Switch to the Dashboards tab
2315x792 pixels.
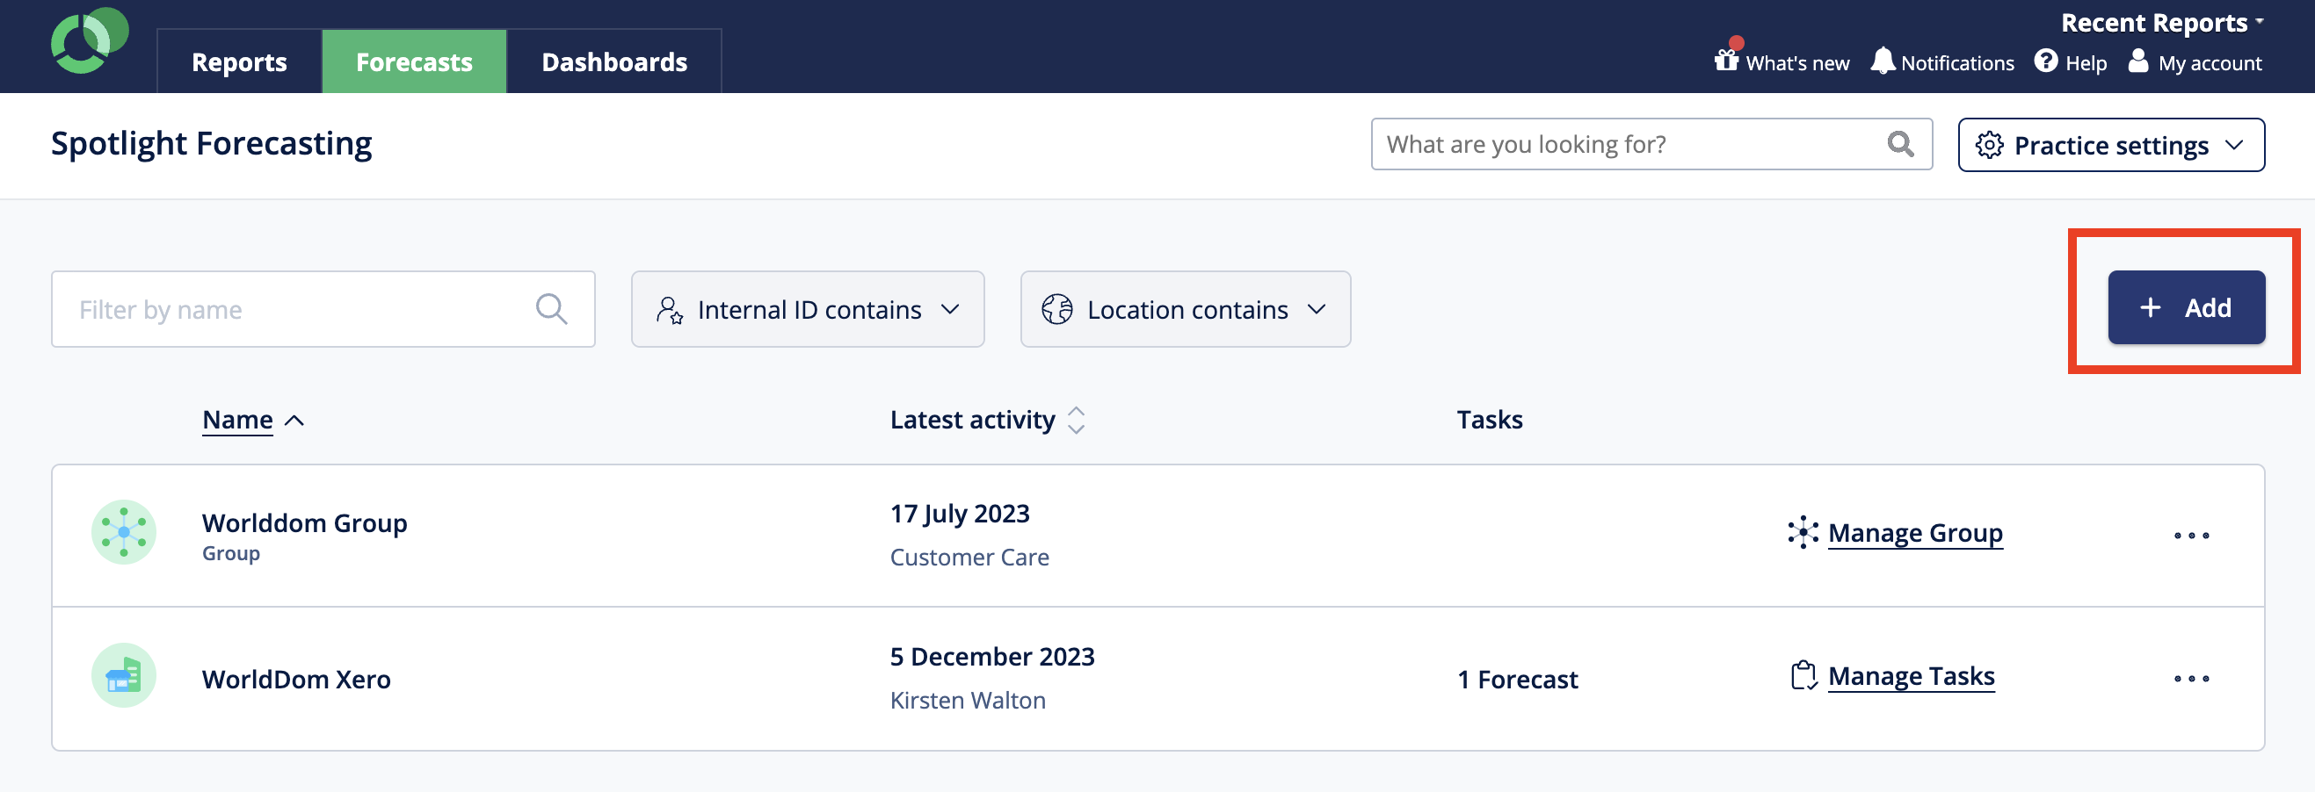pyautogui.click(x=613, y=61)
